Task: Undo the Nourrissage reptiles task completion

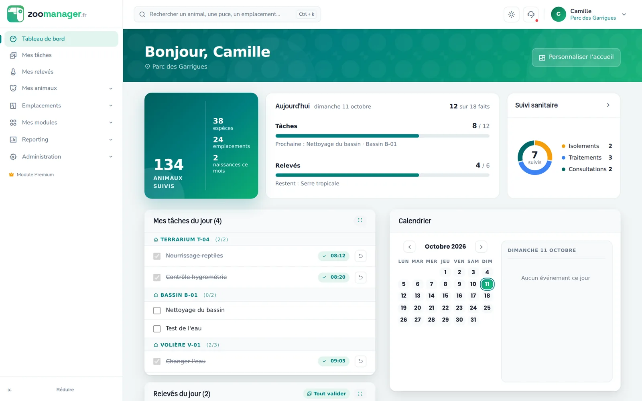Action: [x=360, y=256]
